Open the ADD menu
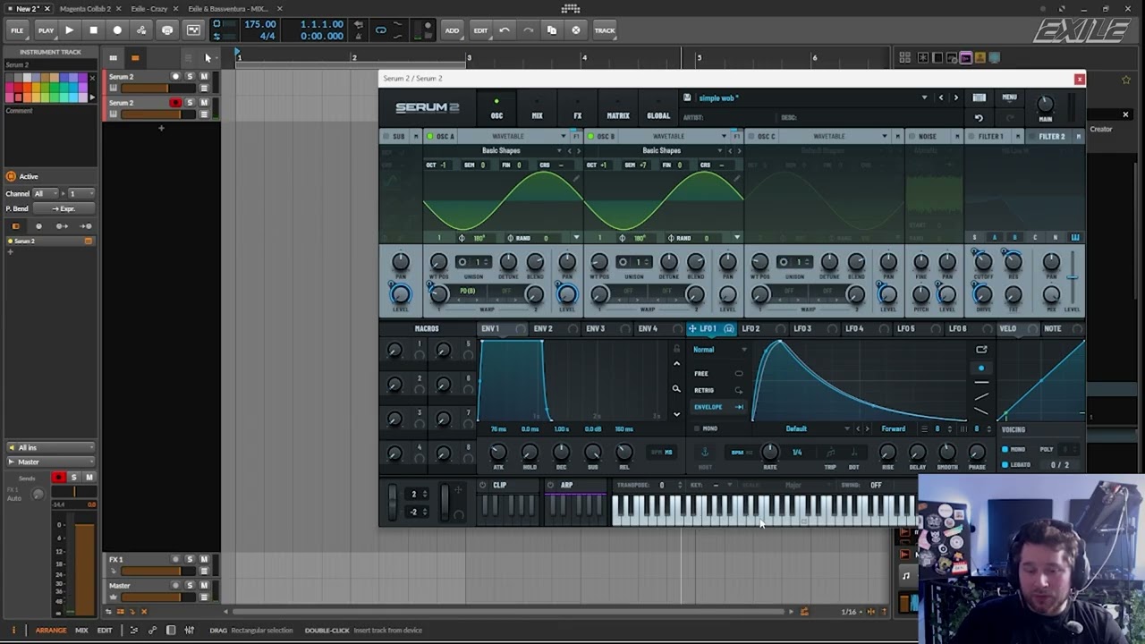The height and width of the screenshot is (644, 1145). click(452, 30)
